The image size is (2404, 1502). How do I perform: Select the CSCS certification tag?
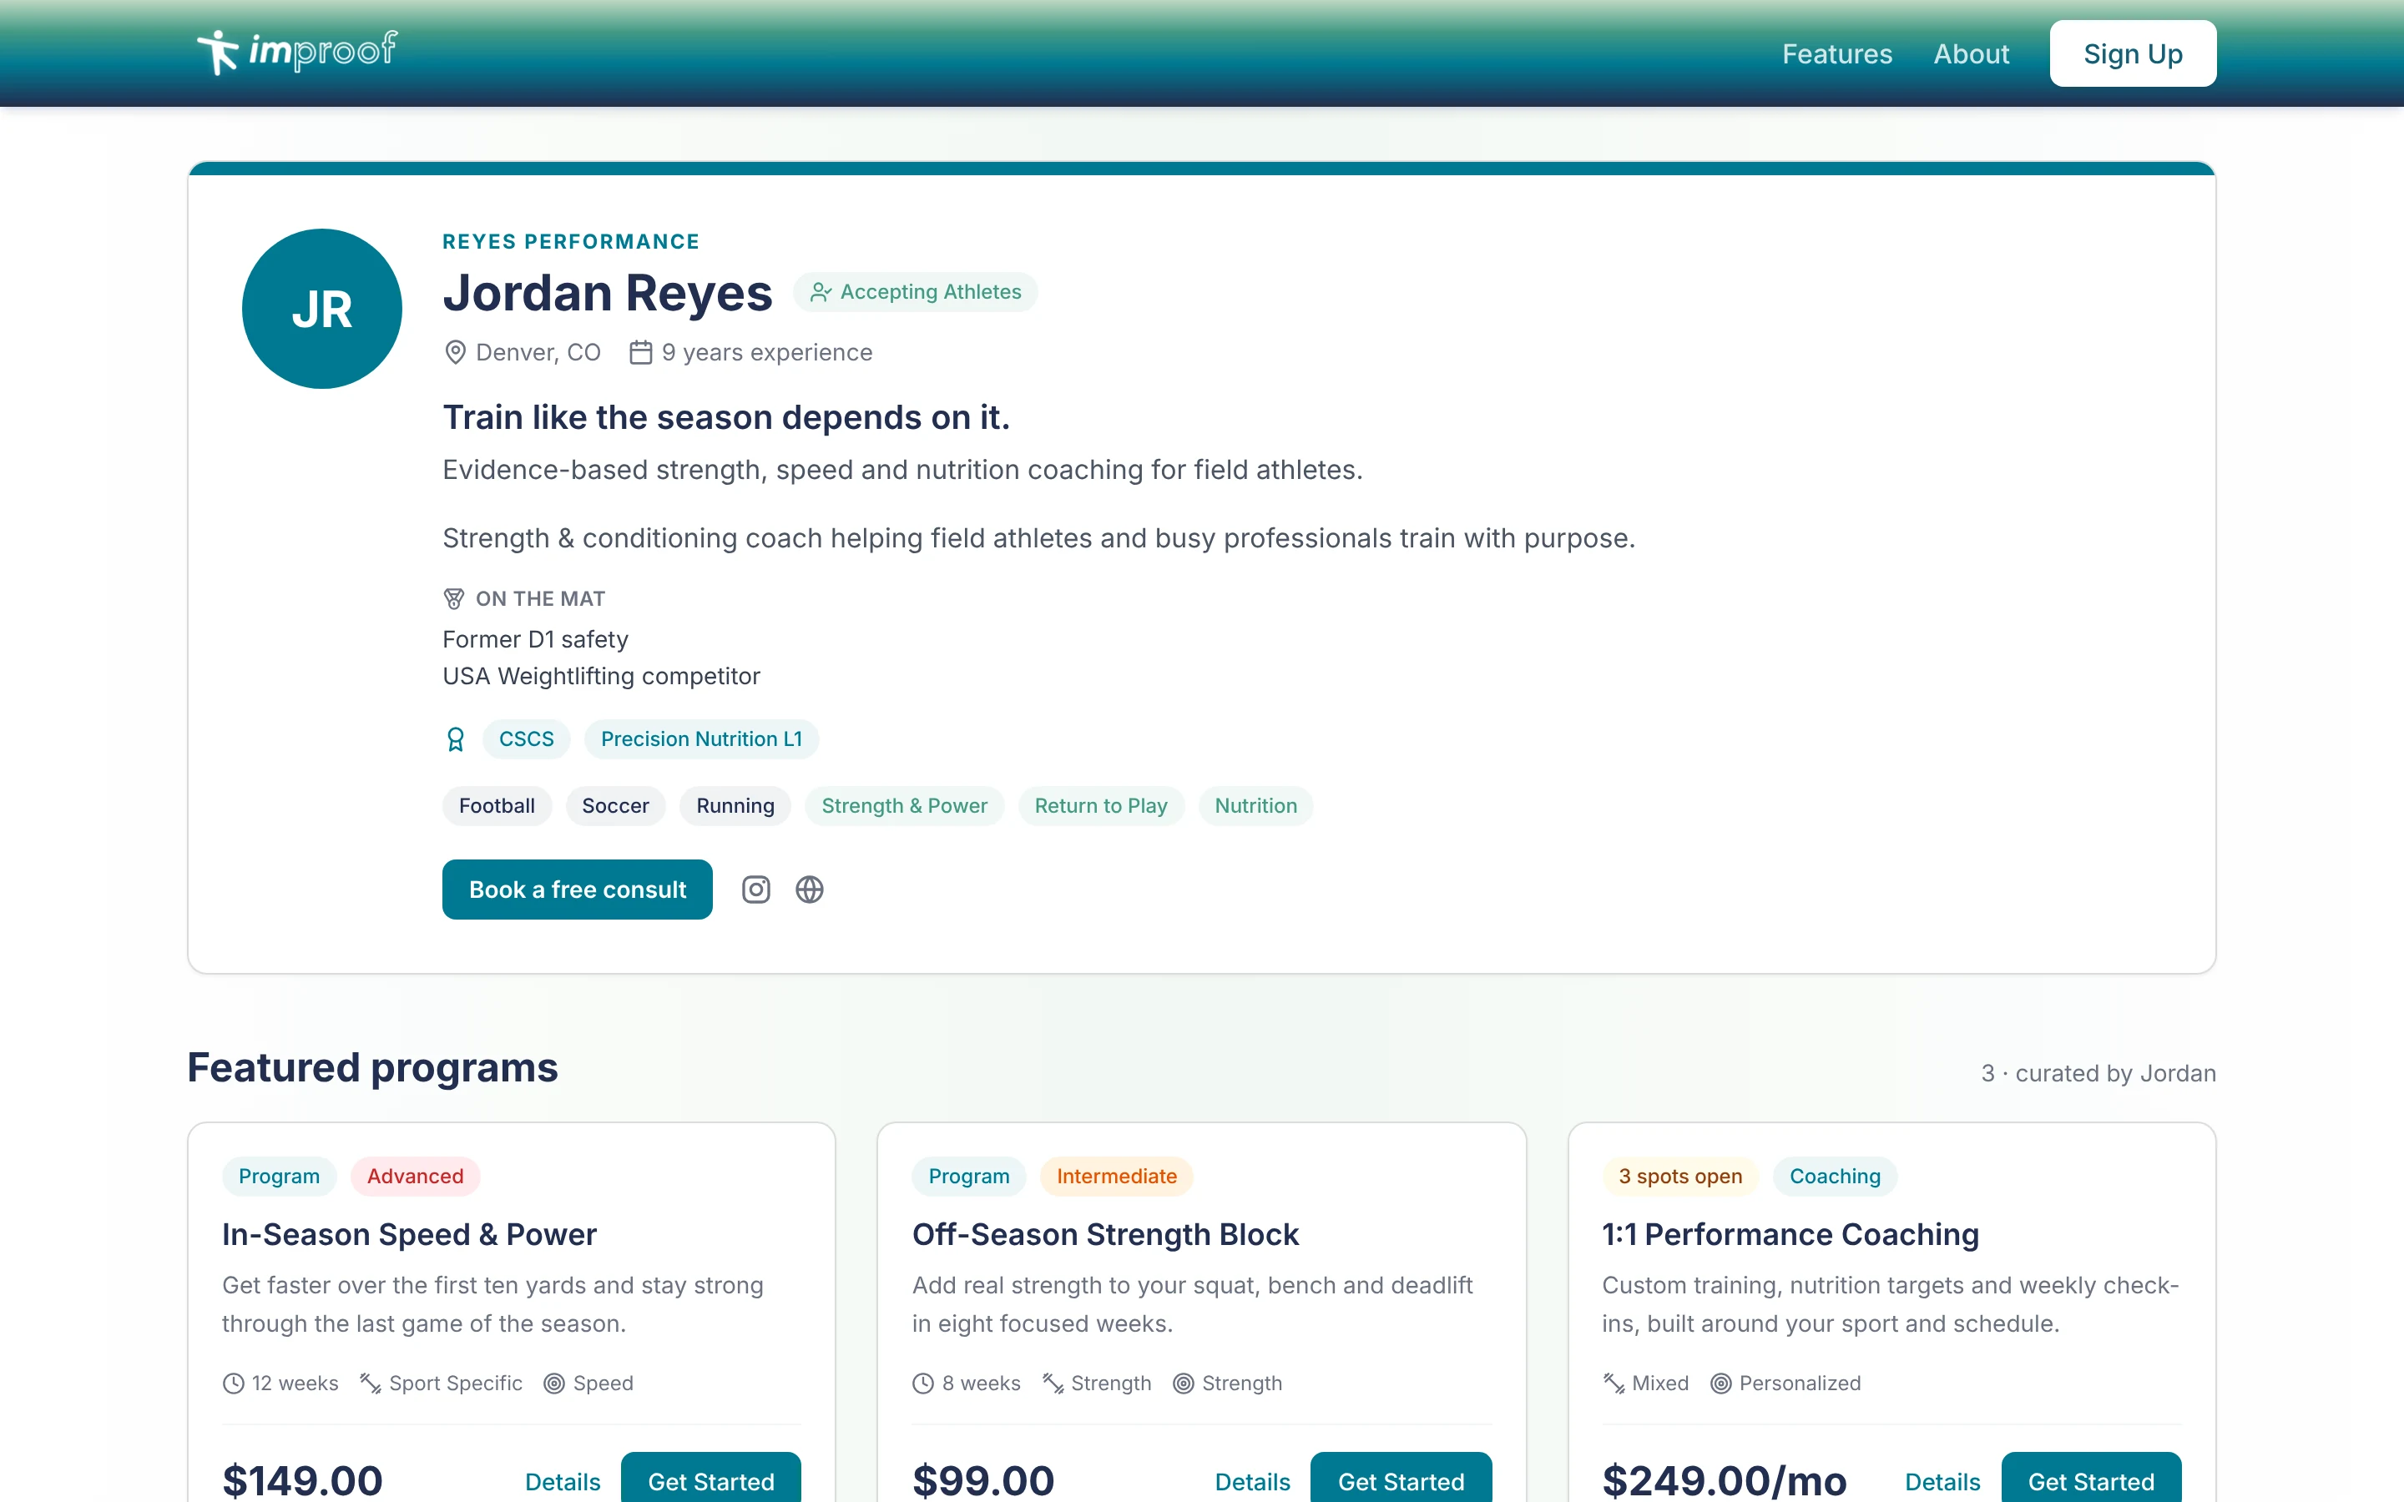click(527, 739)
